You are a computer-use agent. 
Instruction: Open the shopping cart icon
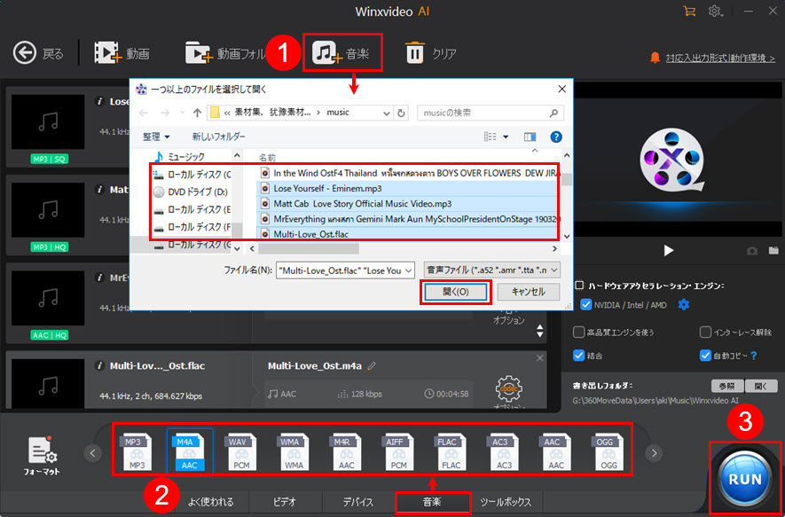pyautogui.click(x=689, y=11)
